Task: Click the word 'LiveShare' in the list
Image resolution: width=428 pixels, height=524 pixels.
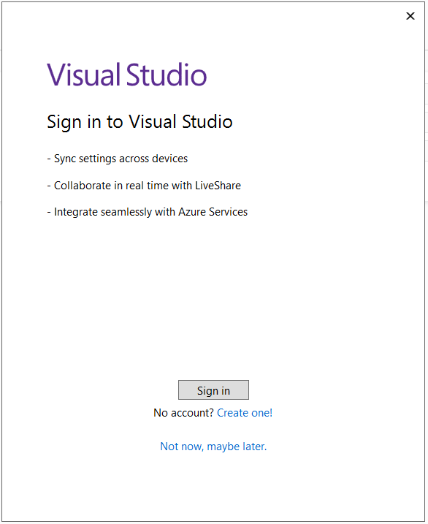Action: 218,185
